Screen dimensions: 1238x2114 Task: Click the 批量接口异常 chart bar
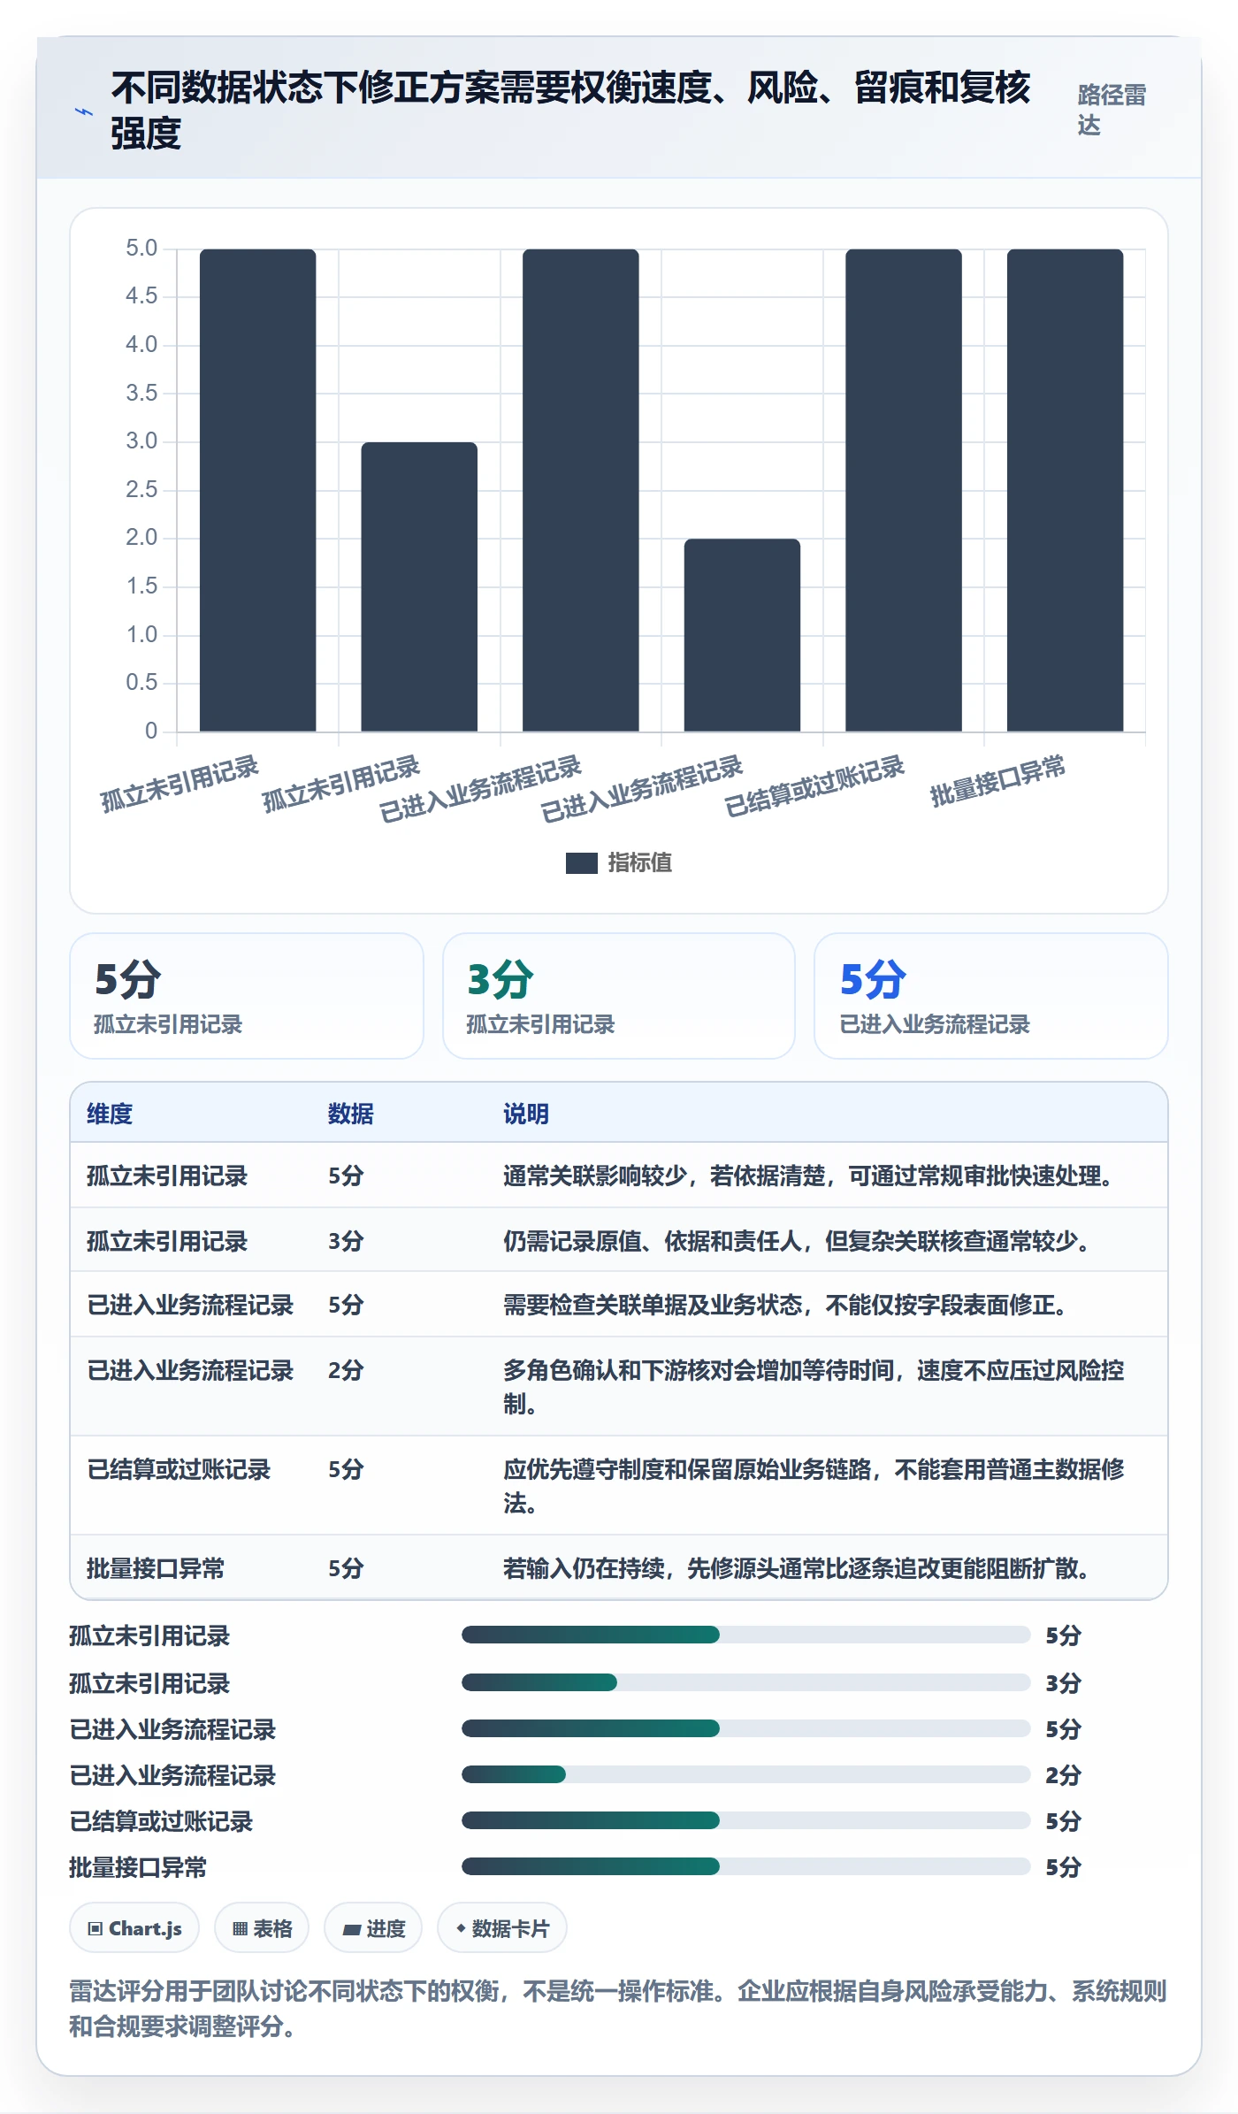(1065, 490)
